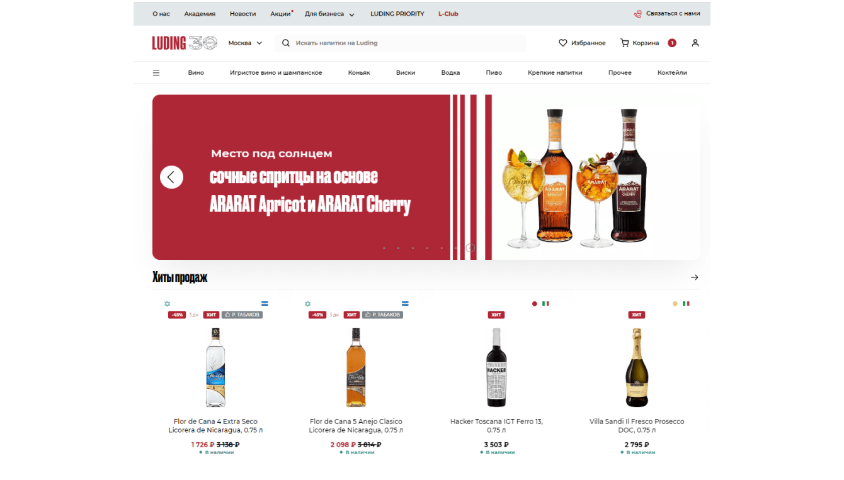Screen dimensions: 844x480
Task: Go to the О нас page
Action: point(161,14)
